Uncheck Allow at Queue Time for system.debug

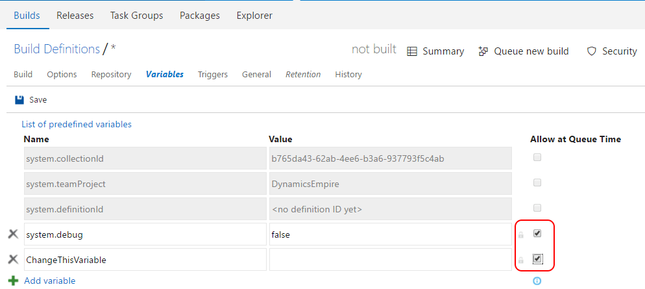tap(537, 233)
